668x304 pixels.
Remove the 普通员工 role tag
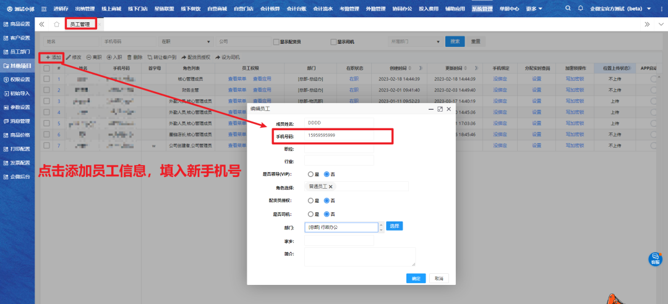pyautogui.click(x=330, y=187)
